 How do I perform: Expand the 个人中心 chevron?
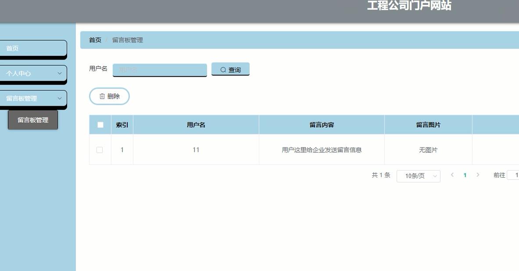pyautogui.click(x=61, y=73)
